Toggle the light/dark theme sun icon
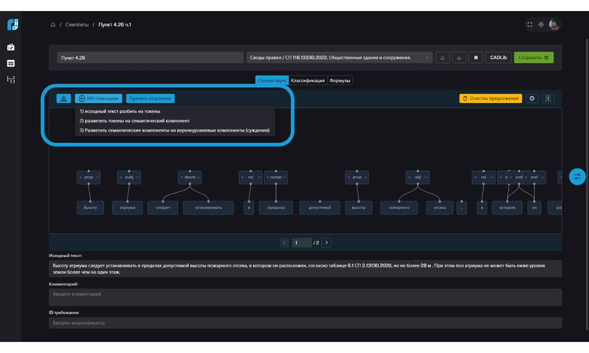Viewport: 589px width, 353px height. click(541, 25)
